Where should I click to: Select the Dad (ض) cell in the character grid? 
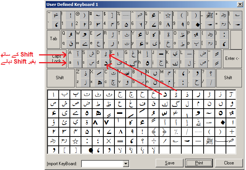pos(87,104)
